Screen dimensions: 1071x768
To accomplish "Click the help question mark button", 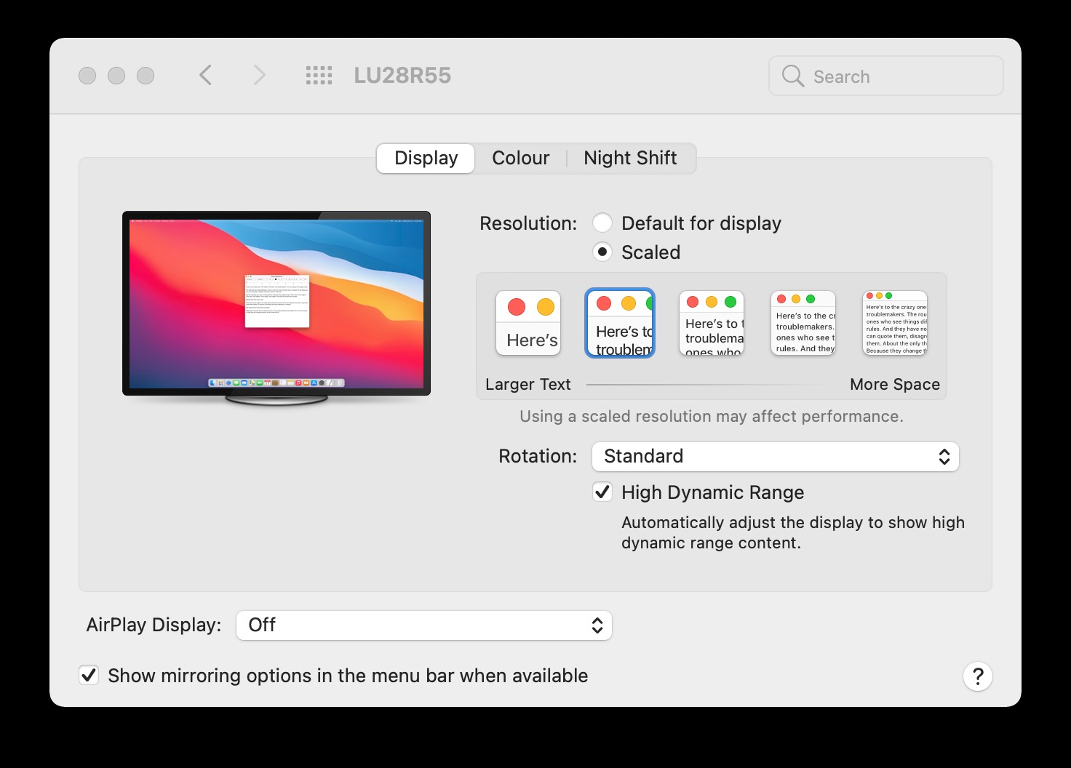I will (977, 676).
